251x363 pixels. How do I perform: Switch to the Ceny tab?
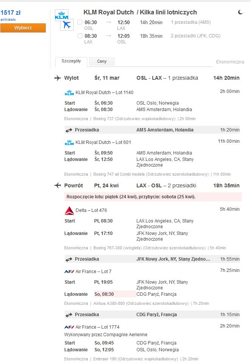102,61
